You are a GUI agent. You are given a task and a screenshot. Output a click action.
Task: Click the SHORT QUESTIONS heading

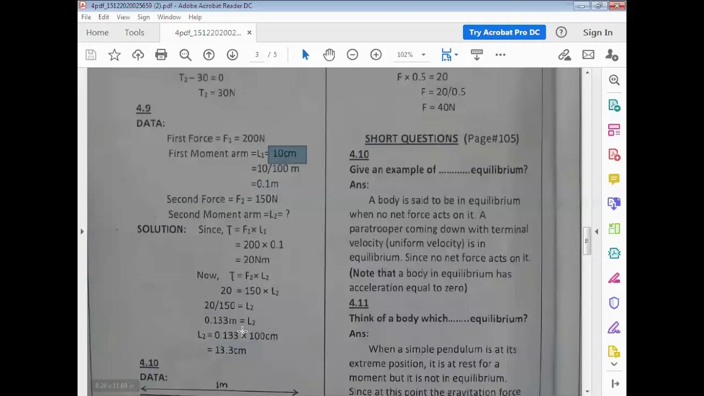click(411, 139)
